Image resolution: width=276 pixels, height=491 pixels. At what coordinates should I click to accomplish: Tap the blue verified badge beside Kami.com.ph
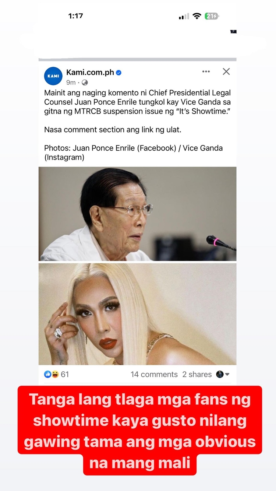[x=119, y=73]
